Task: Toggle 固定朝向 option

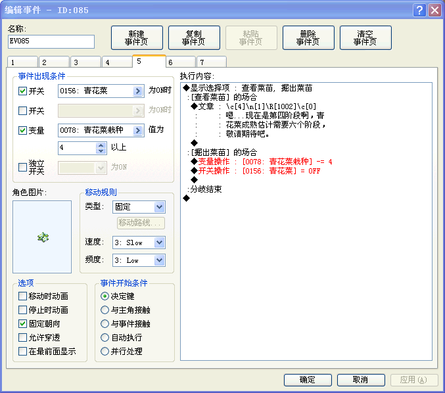Action: point(22,324)
